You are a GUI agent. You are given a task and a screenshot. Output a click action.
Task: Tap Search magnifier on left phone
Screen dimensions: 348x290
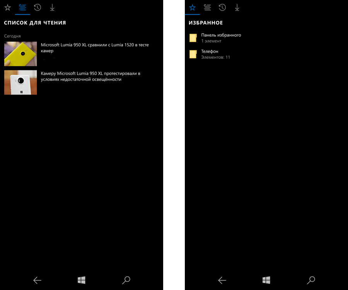point(126,280)
